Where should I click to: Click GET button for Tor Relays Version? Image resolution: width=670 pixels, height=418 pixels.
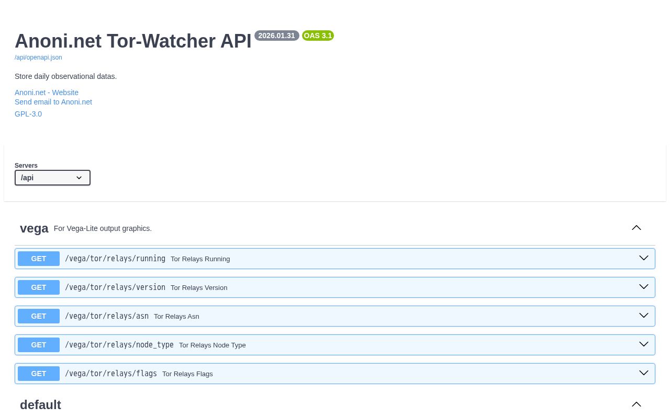coord(39,287)
